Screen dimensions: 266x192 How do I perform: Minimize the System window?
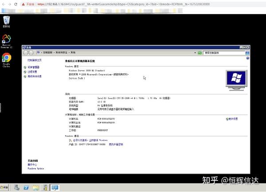pyautogui.click(x=241, y=47)
